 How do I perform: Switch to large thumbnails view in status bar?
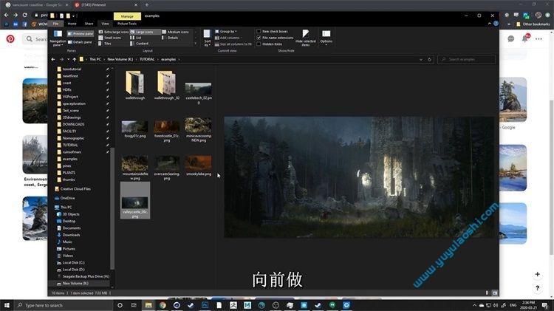(x=495, y=293)
